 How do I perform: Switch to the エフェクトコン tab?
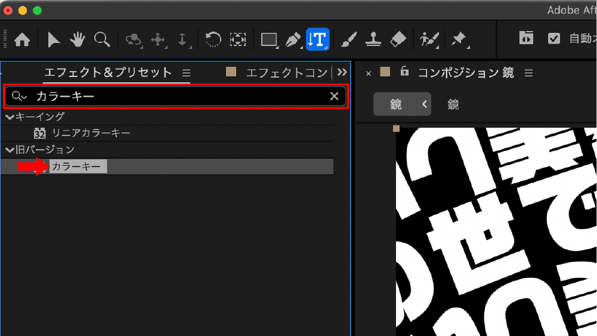pyautogui.click(x=287, y=72)
